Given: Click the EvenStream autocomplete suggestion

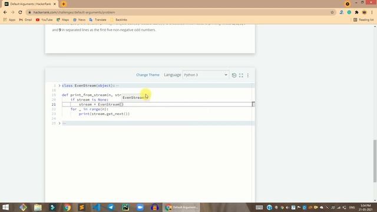Looking at the screenshot, I should point(135,98).
